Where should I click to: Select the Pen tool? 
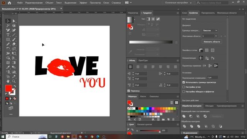pyautogui.click(x=8, y=30)
